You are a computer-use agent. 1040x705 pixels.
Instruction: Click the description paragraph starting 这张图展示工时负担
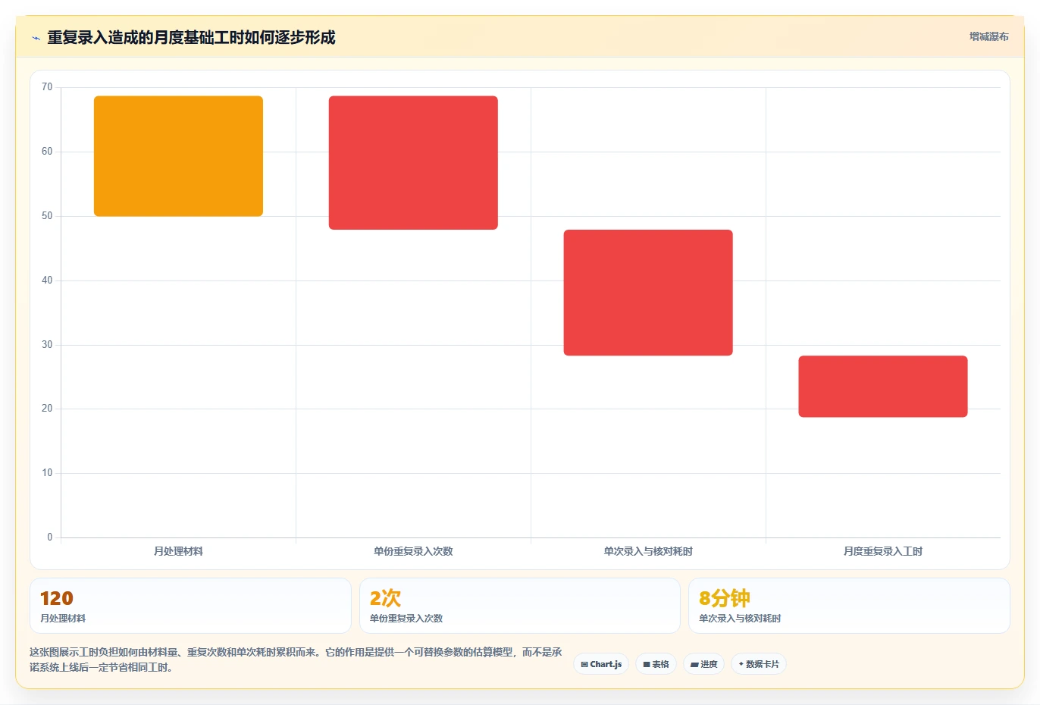pos(296,660)
